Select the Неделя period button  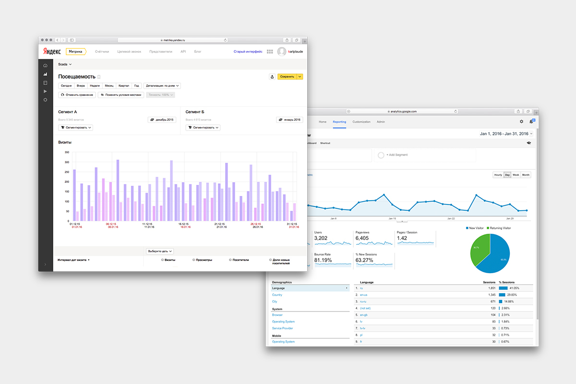coord(95,86)
